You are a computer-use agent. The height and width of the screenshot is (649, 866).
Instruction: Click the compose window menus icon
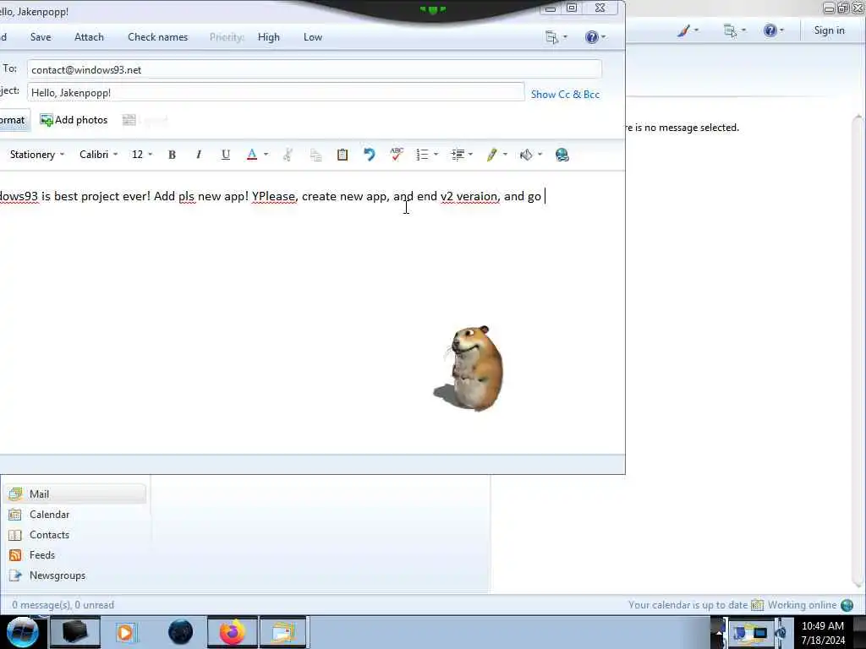551,37
